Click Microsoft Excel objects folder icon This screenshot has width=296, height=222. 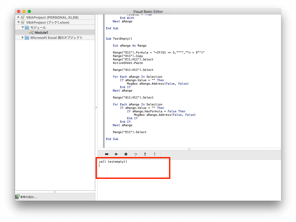[x=27, y=38]
